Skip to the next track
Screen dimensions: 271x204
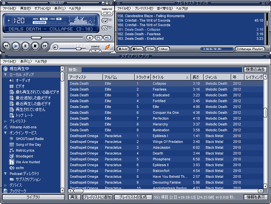pyautogui.click(x=45, y=46)
